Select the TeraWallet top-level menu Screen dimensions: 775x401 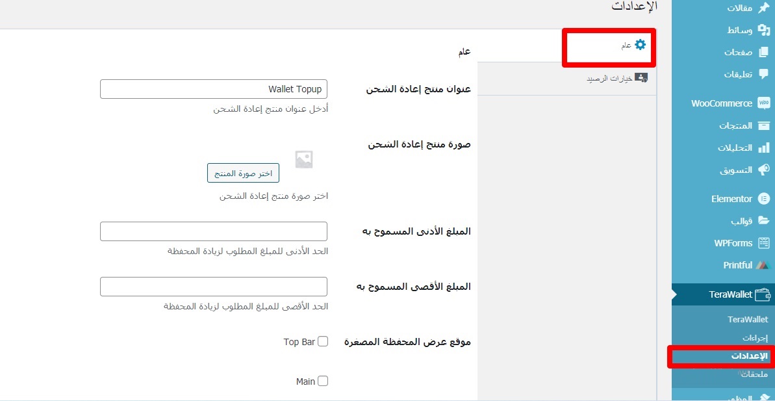(723, 294)
